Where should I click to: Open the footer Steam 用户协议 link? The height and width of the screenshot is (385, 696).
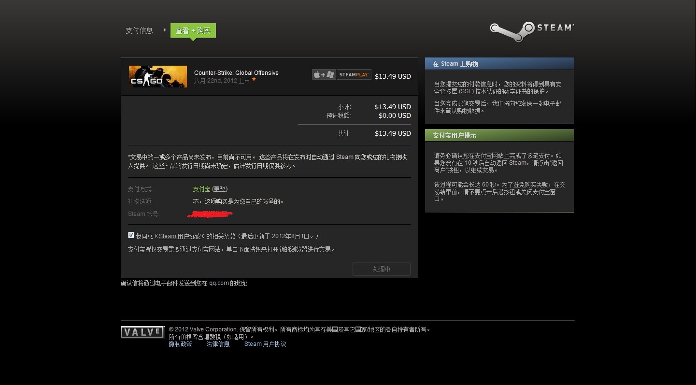(x=265, y=344)
